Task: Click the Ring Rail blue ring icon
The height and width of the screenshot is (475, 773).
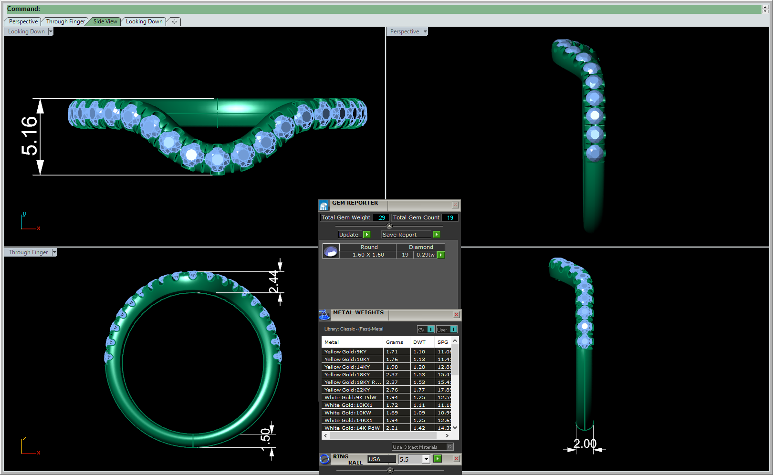Action: (324, 459)
